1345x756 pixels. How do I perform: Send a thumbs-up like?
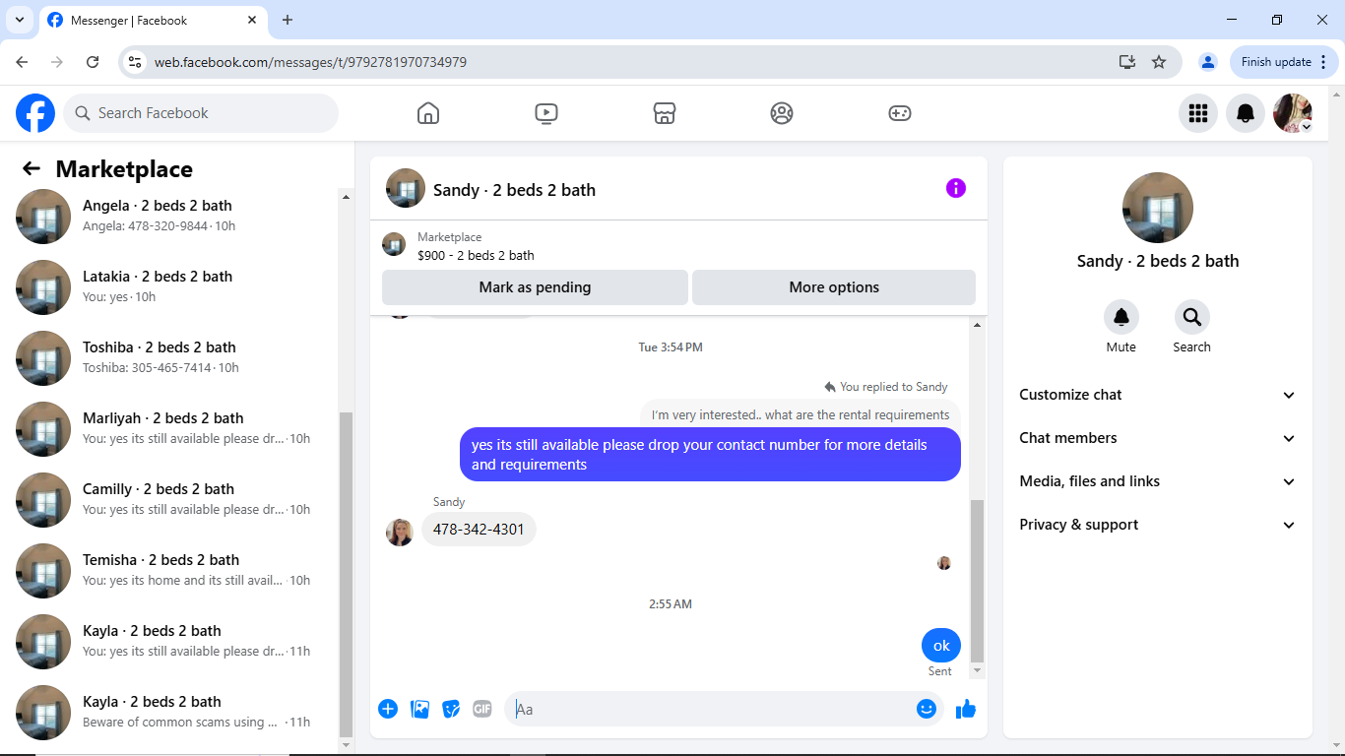pos(966,709)
